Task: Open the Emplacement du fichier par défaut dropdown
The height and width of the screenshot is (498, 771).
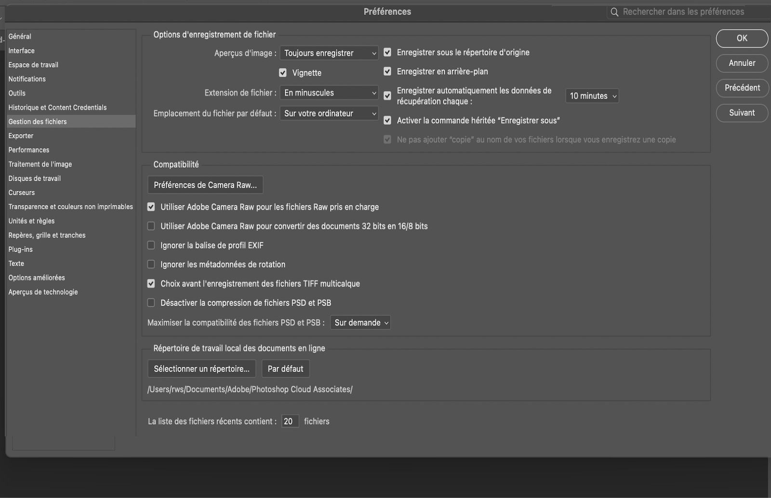Action: [x=329, y=113]
